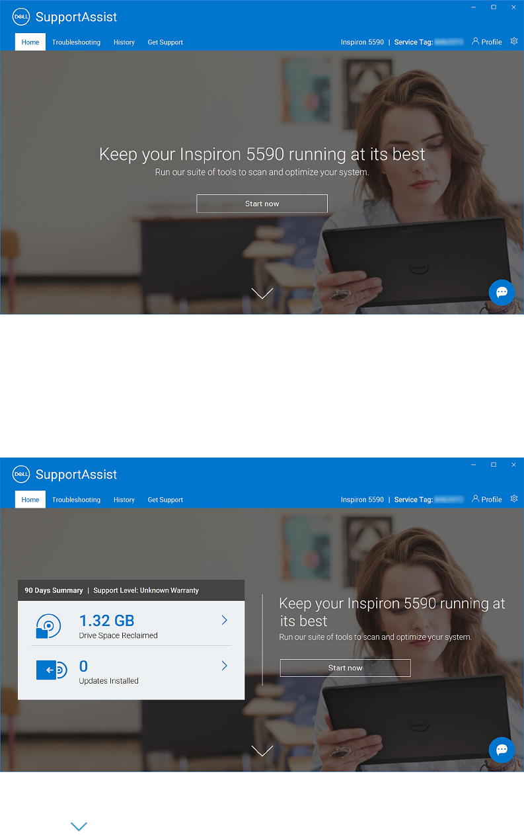Minimize the lower SupportAssist window
The height and width of the screenshot is (835, 524).
pyautogui.click(x=473, y=465)
